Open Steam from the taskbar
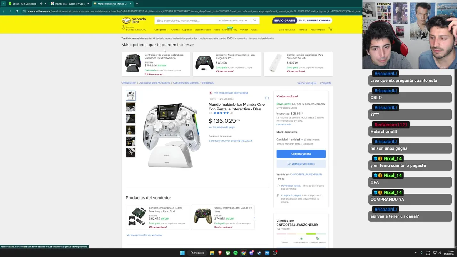The height and width of the screenshot is (257, 457). pyautogui.click(x=259, y=253)
